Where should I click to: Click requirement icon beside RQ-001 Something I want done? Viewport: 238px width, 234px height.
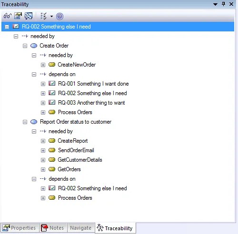click(x=52, y=84)
